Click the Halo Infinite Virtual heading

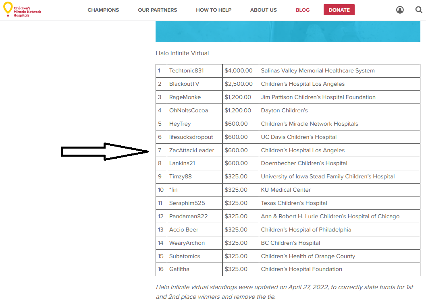click(x=182, y=53)
